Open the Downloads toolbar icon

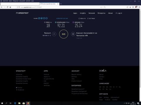[130, 7]
